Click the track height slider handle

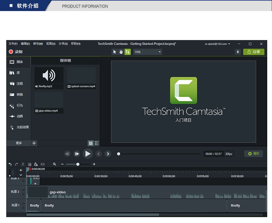10,176
